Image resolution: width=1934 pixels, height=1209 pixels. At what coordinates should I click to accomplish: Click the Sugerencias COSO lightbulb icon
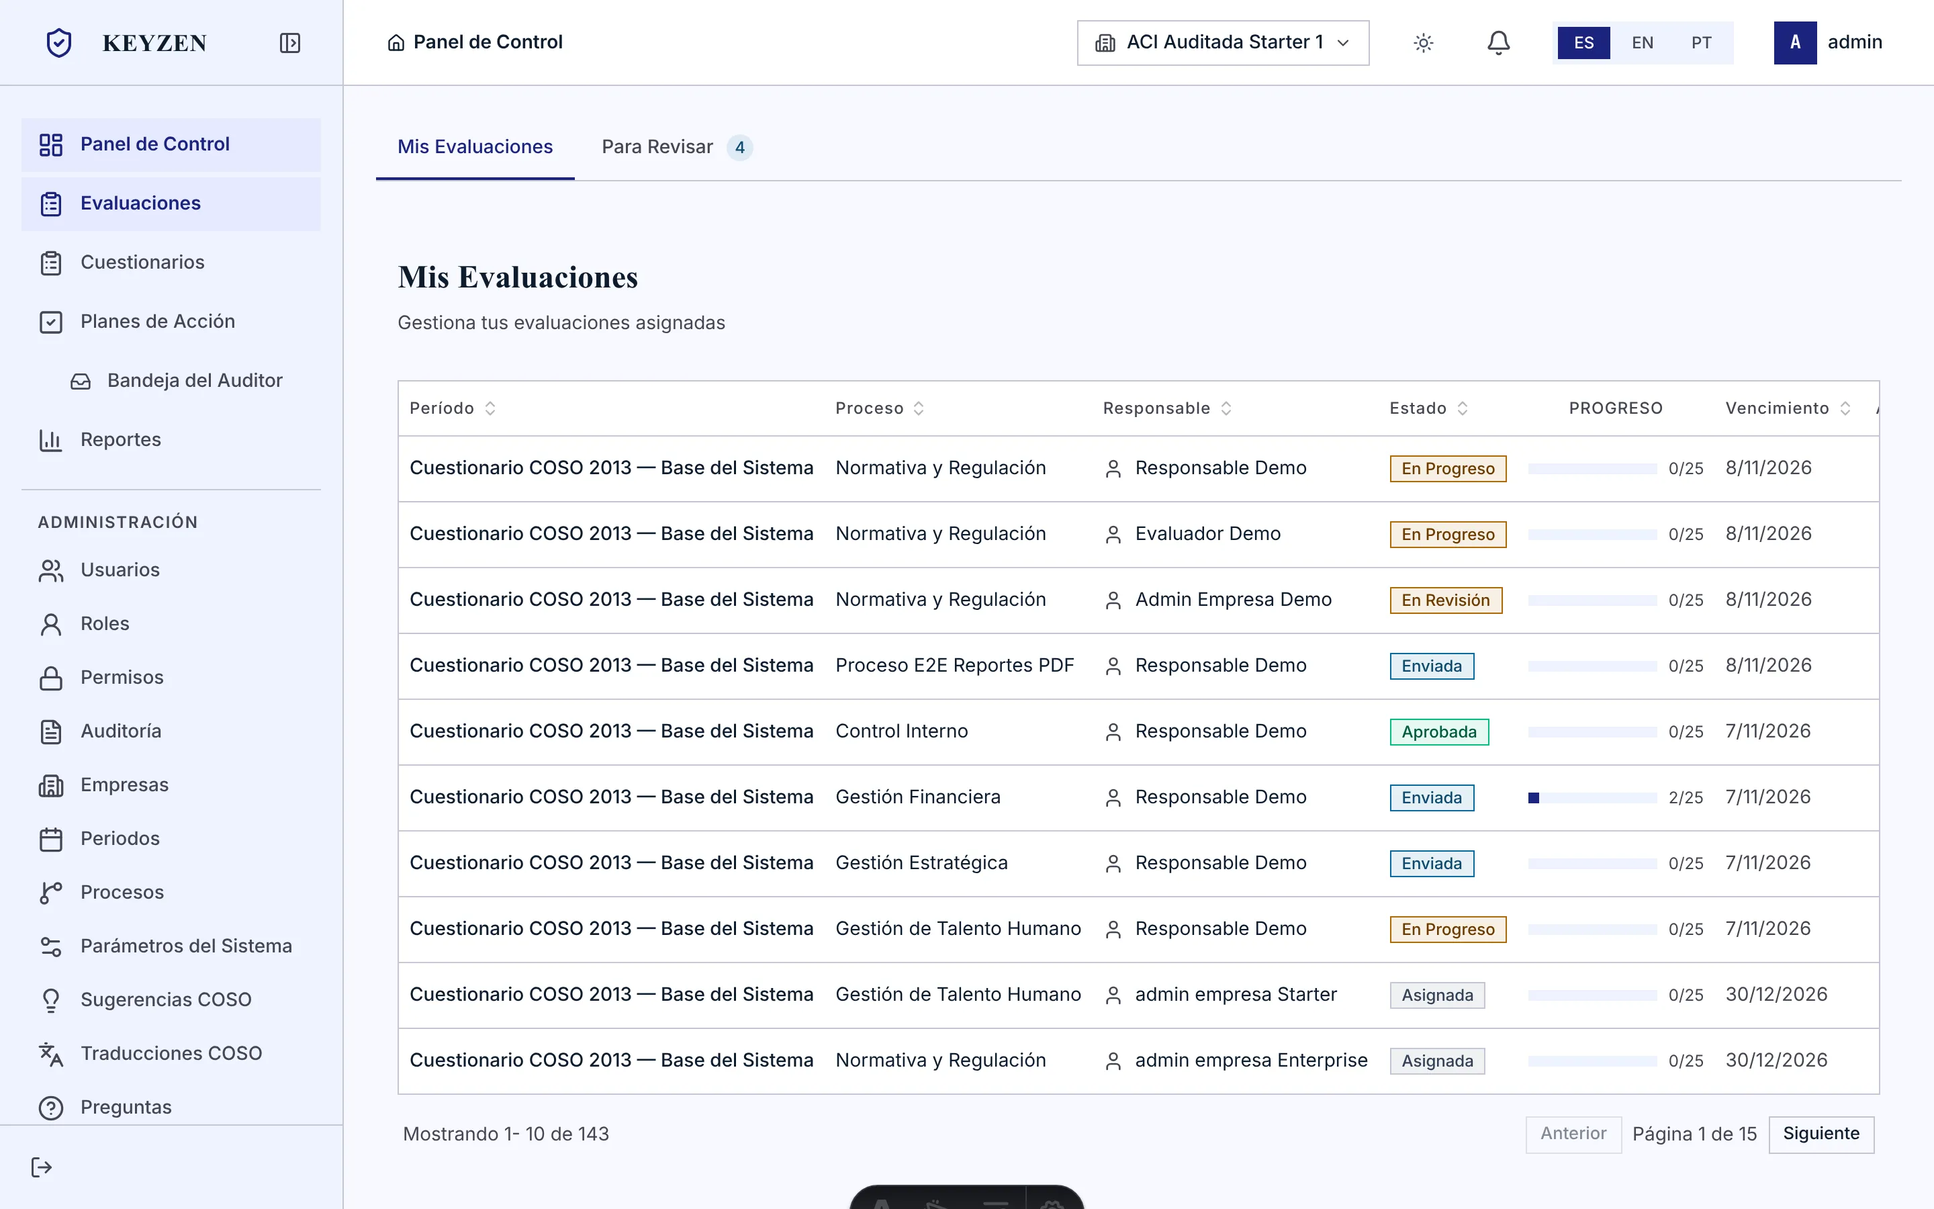coord(51,999)
